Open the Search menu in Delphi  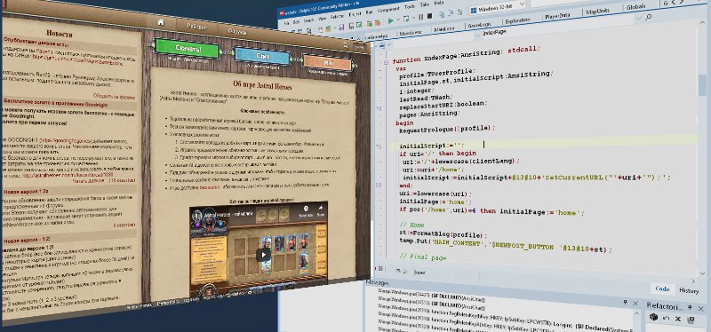point(308,20)
